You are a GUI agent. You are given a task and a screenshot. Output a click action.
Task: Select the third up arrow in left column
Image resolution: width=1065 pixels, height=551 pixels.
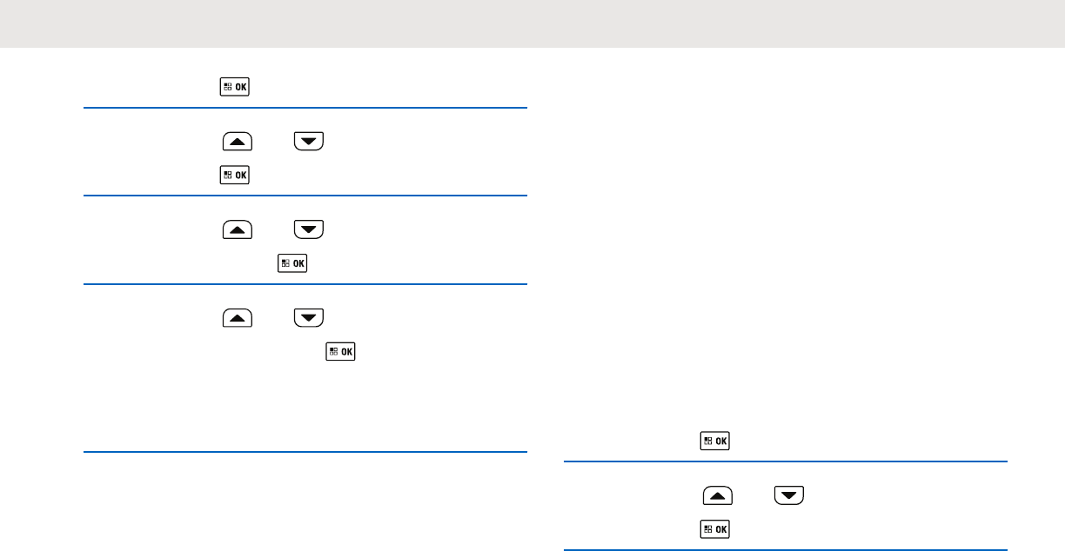tap(238, 318)
